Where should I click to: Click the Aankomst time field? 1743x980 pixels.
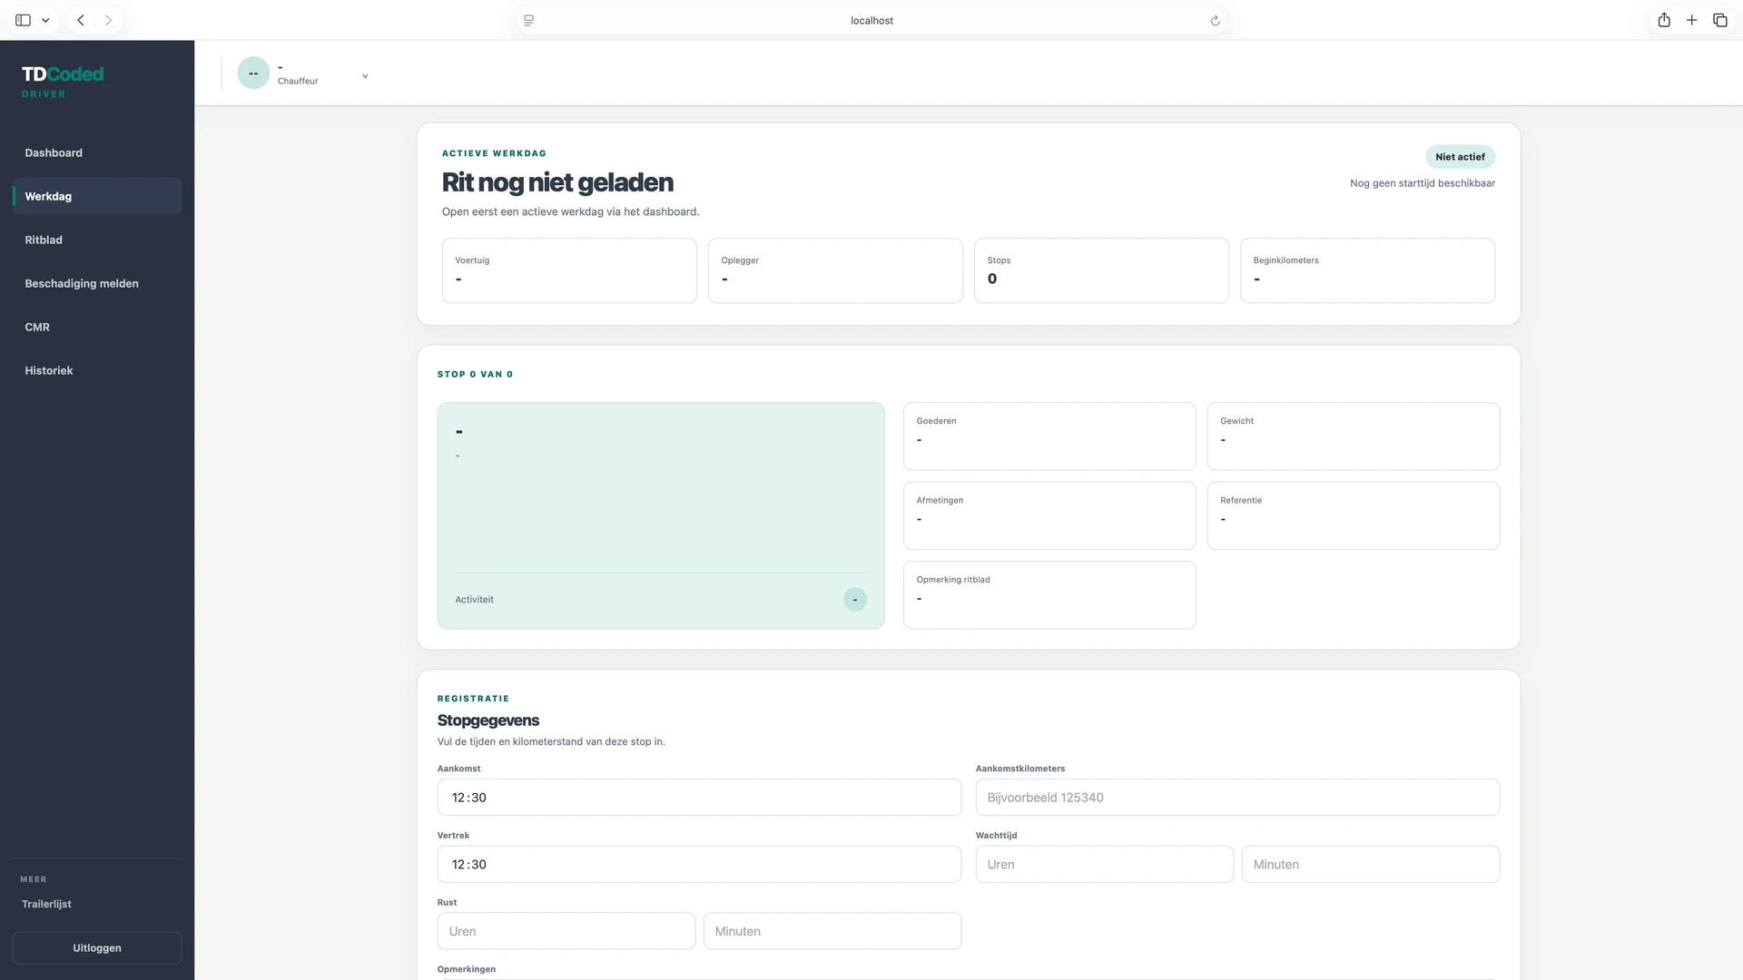pos(699,798)
